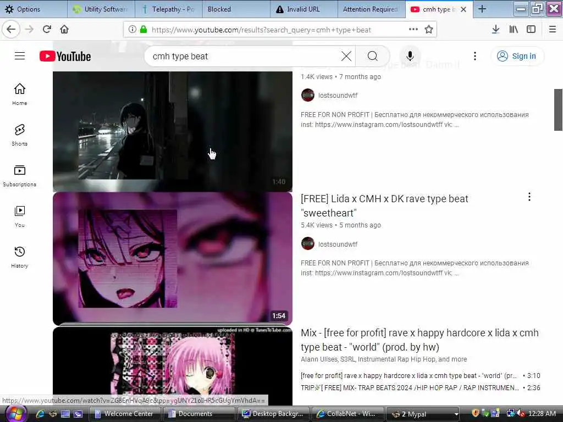Click the green padlock security icon

[x=143, y=30]
